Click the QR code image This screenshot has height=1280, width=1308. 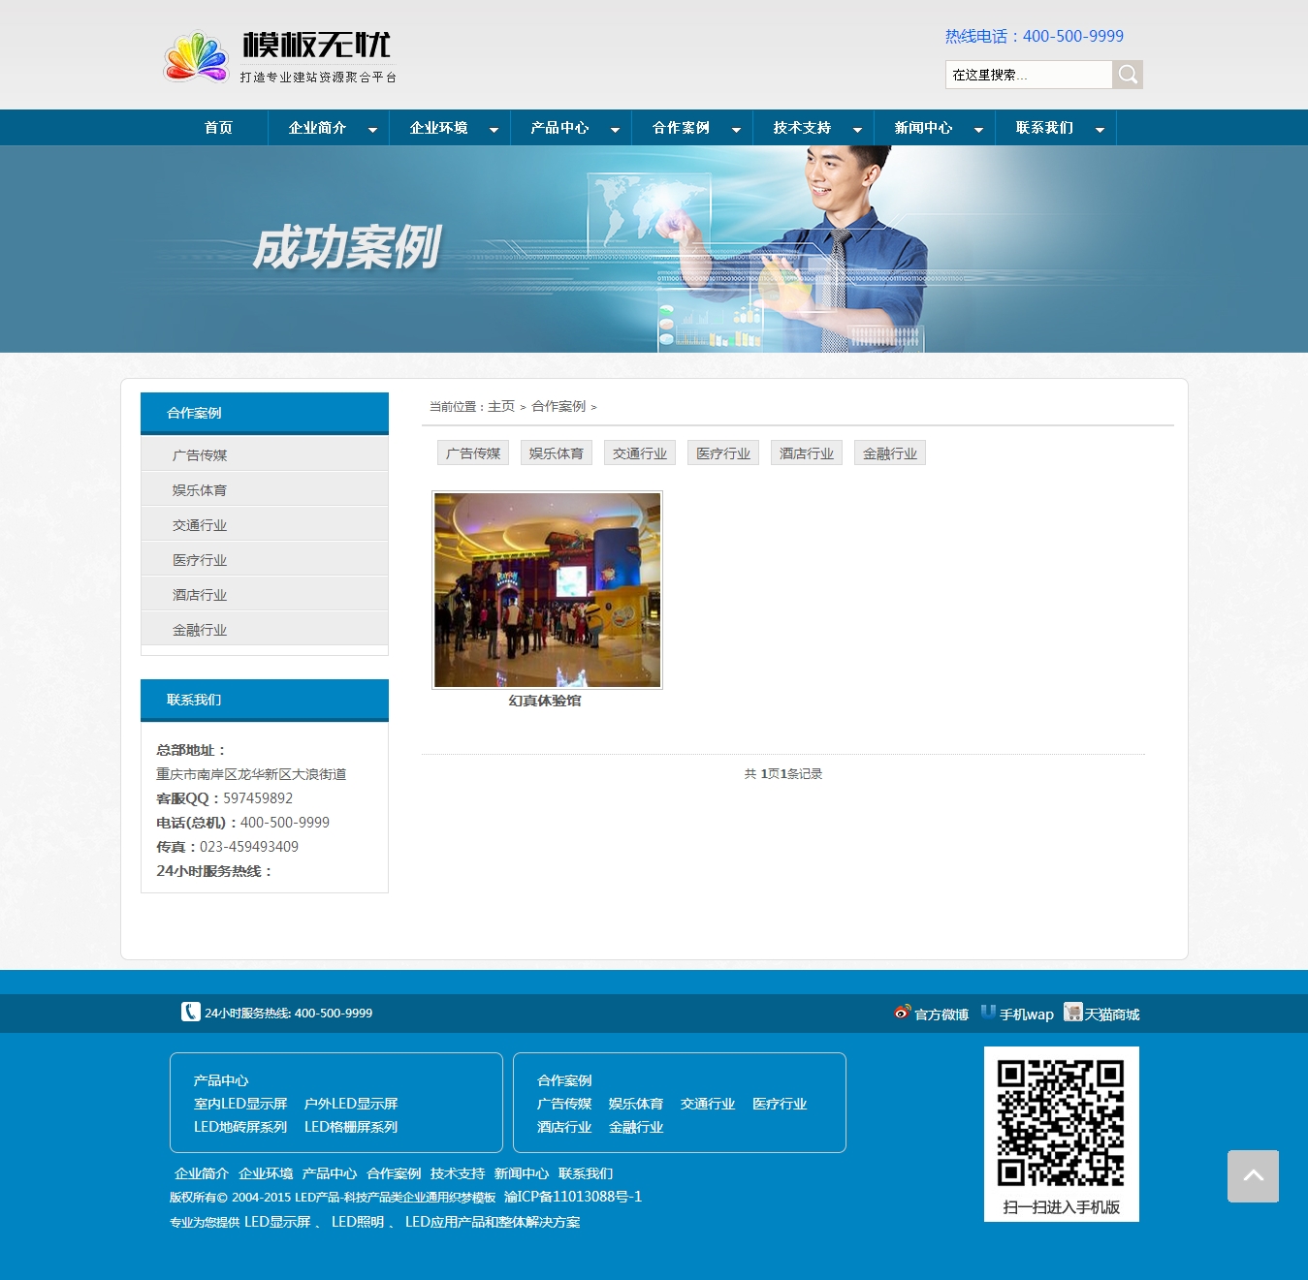(1061, 1123)
